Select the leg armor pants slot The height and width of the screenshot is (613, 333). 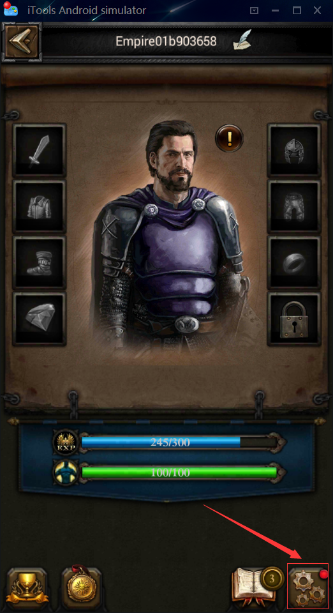pyautogui.click(x=294, y=206)
